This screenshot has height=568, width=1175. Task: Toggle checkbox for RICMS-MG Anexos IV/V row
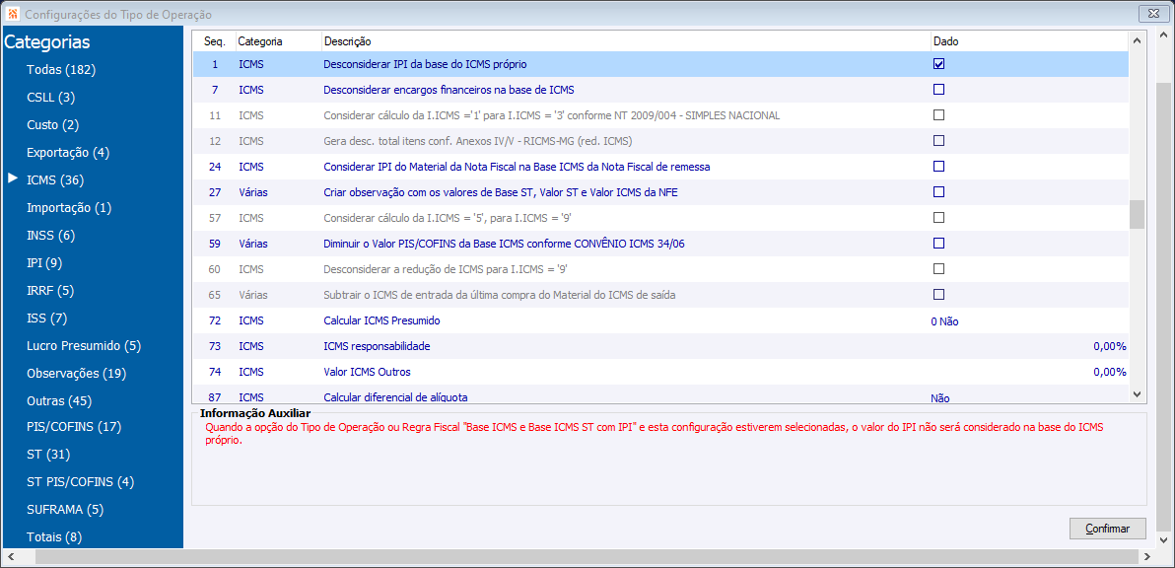938,140
